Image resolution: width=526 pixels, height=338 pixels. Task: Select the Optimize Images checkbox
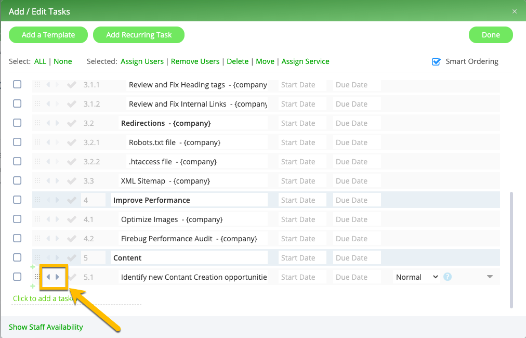[x=17, y=219]
